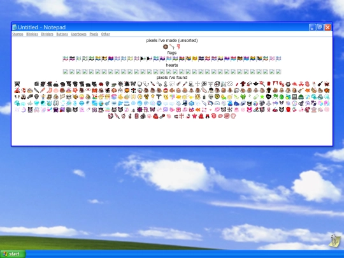Click the black bat pixel
The height and width of the screenshot is (258, 344).
pos(255,84)
